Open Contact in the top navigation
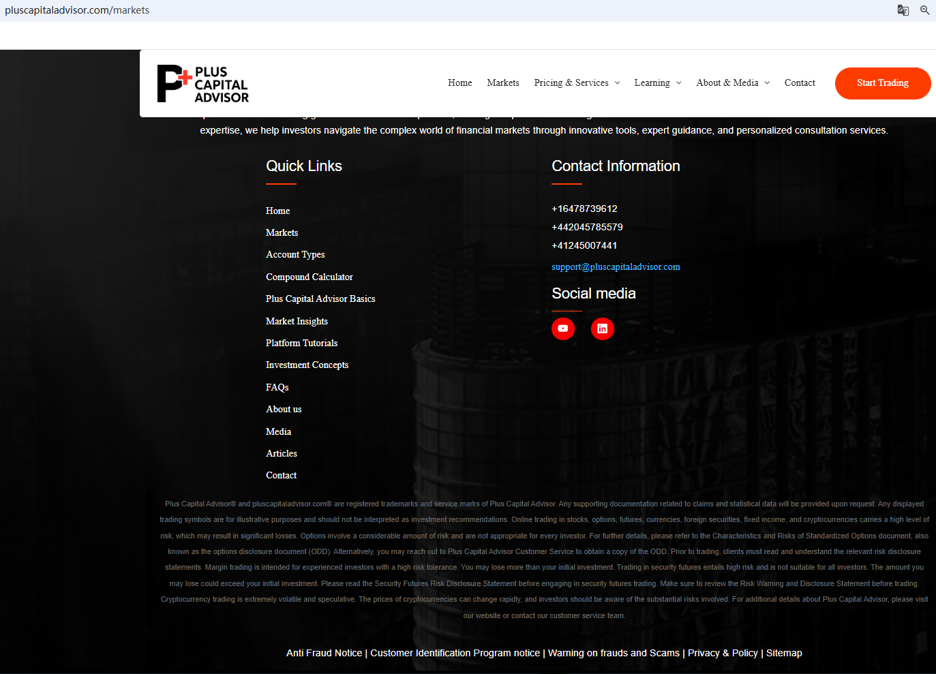Image resolution: width=936 pixels, height=674 pixels. [800, 82]
